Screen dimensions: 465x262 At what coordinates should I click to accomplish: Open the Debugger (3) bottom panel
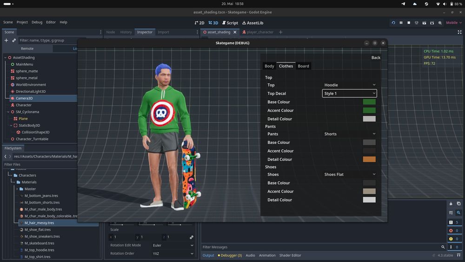(230, 255)
